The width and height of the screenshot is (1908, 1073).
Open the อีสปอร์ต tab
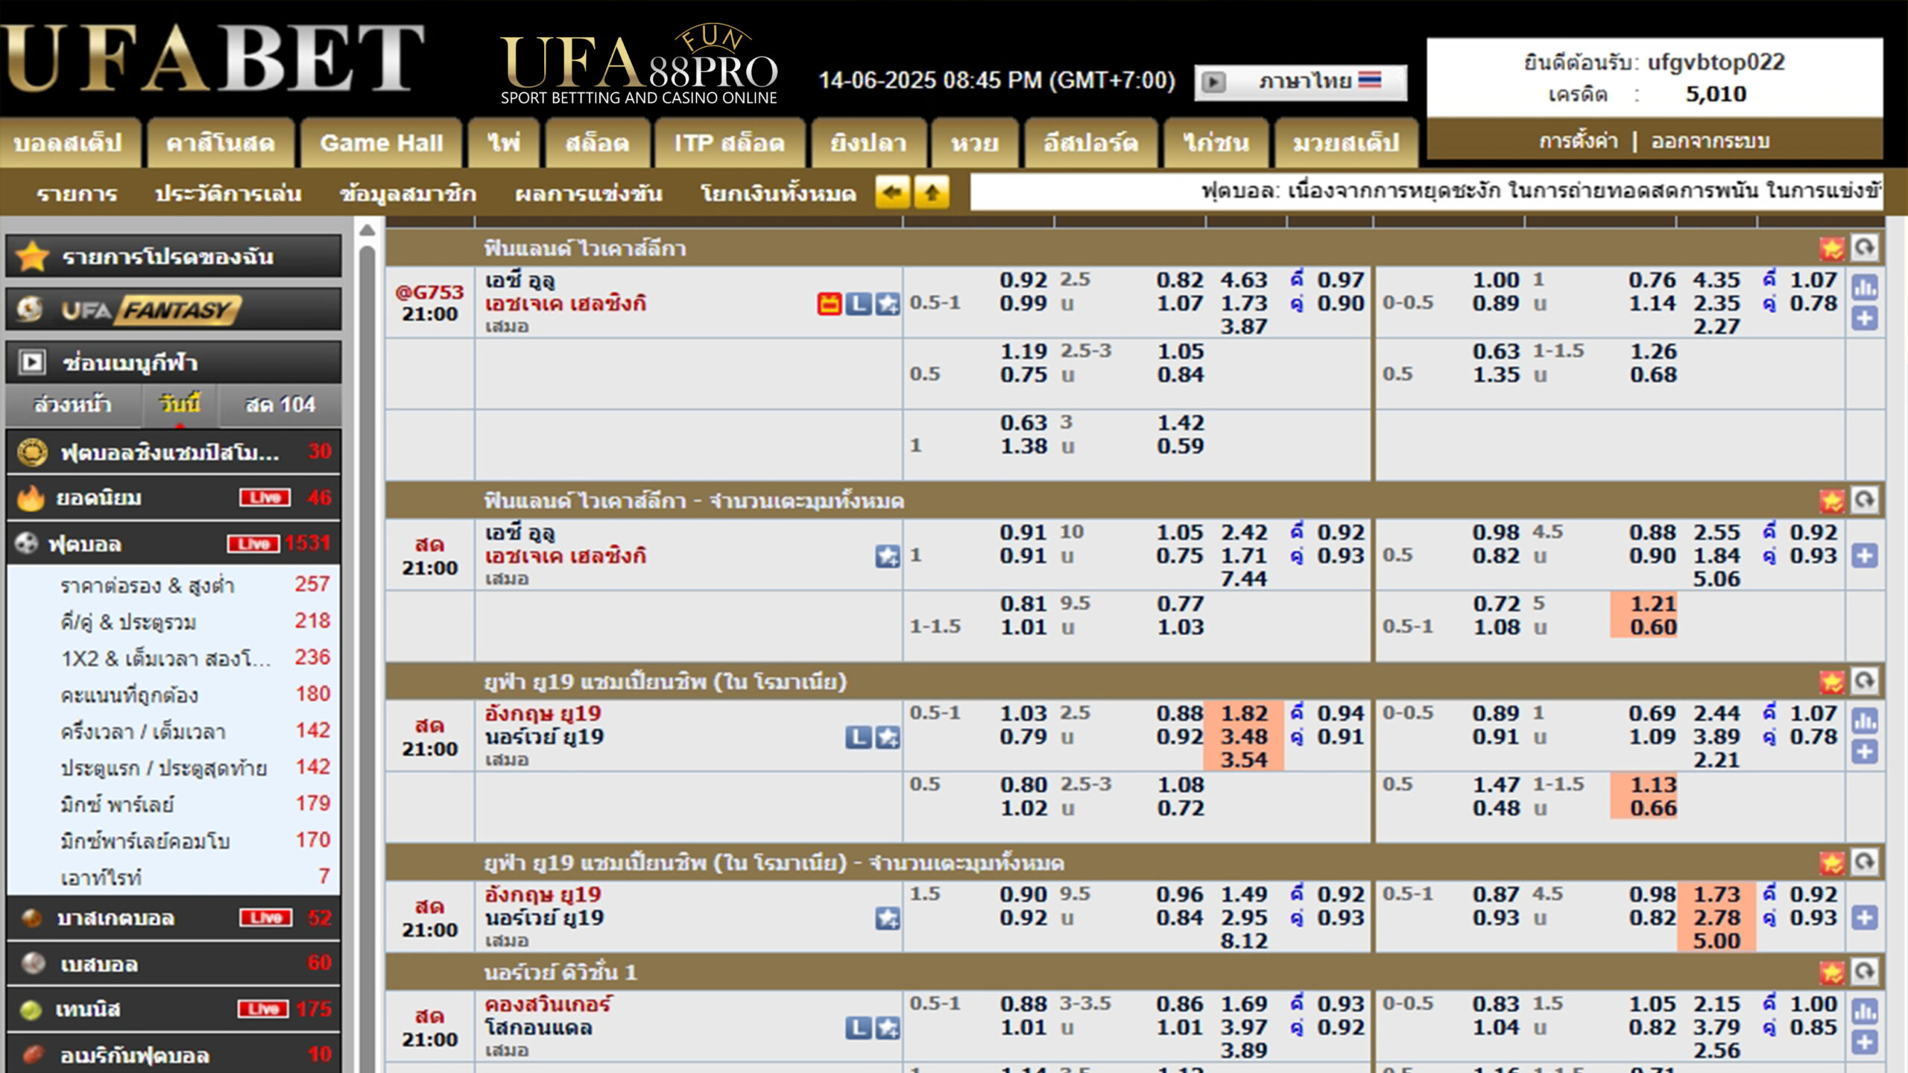pos(1090,142)
